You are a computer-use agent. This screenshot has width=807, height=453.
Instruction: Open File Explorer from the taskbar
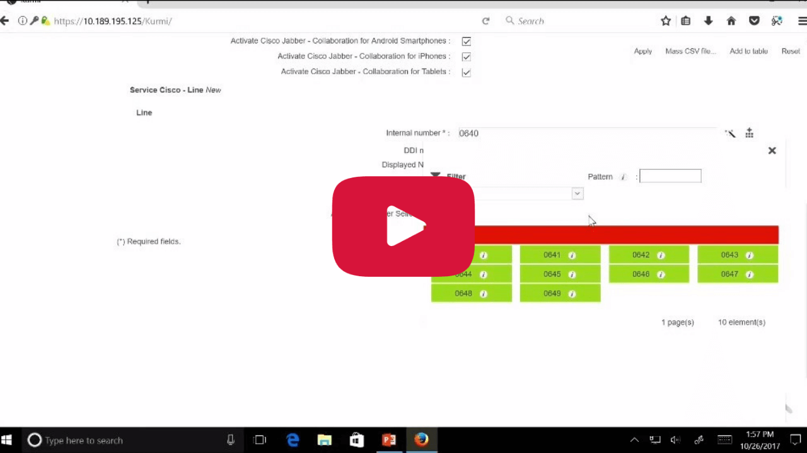(x=325, y=440)
